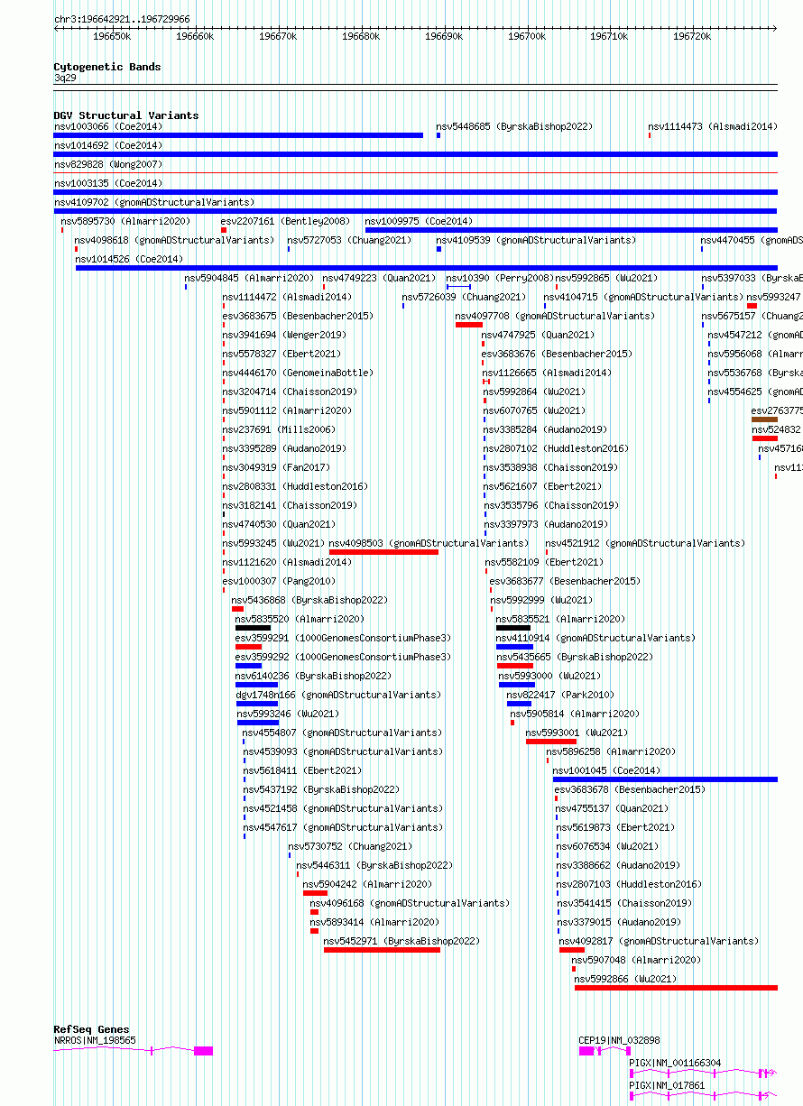
Task: Open the NRROS|NM_198565 gene
Action: 95,1041
